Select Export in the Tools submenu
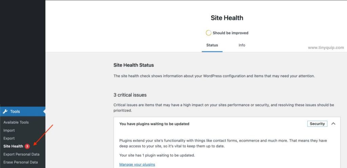The width and height of the screenshot is (347, 168). coord(9,138)
